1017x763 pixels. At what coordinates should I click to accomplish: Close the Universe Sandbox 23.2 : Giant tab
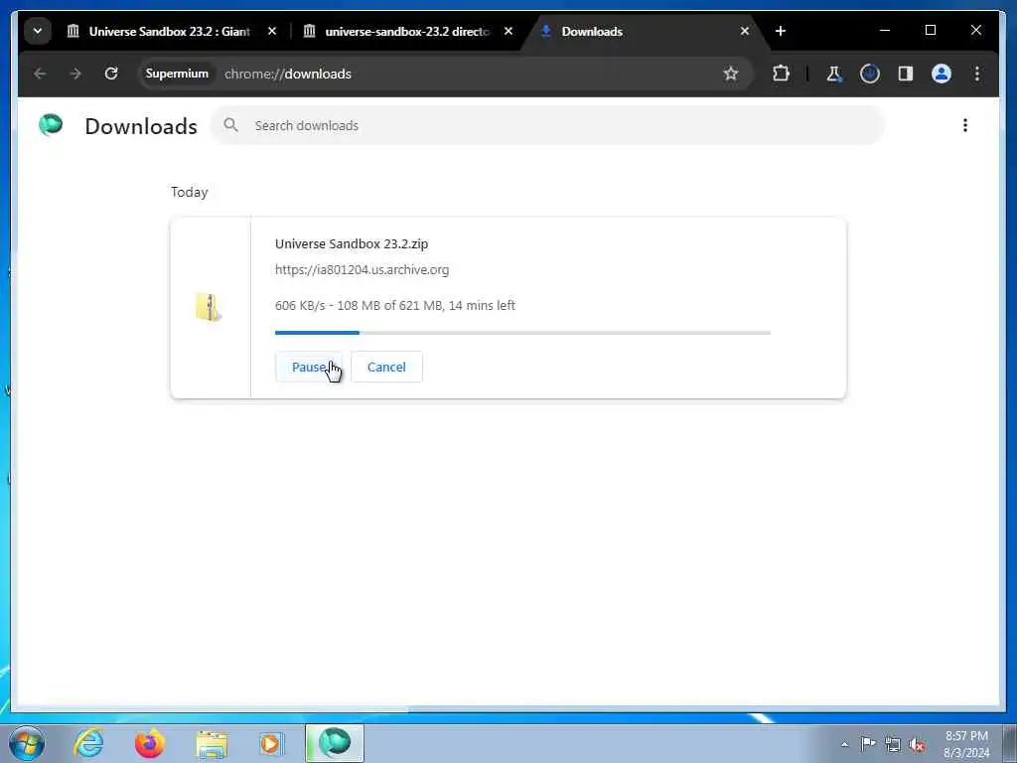coord(272,31)
